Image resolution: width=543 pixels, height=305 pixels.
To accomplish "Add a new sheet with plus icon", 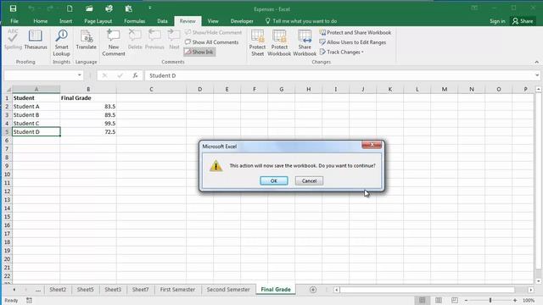I will (313, 290).
